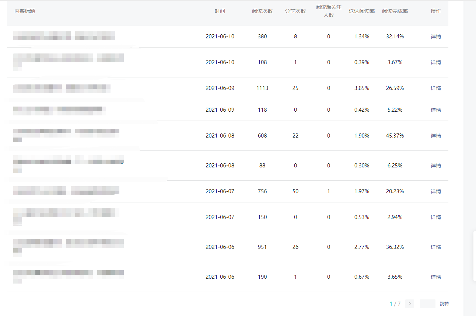The image size is (476, 316).
Task: Click the 送达阅读率 column header
Action: tap(362, 11)
